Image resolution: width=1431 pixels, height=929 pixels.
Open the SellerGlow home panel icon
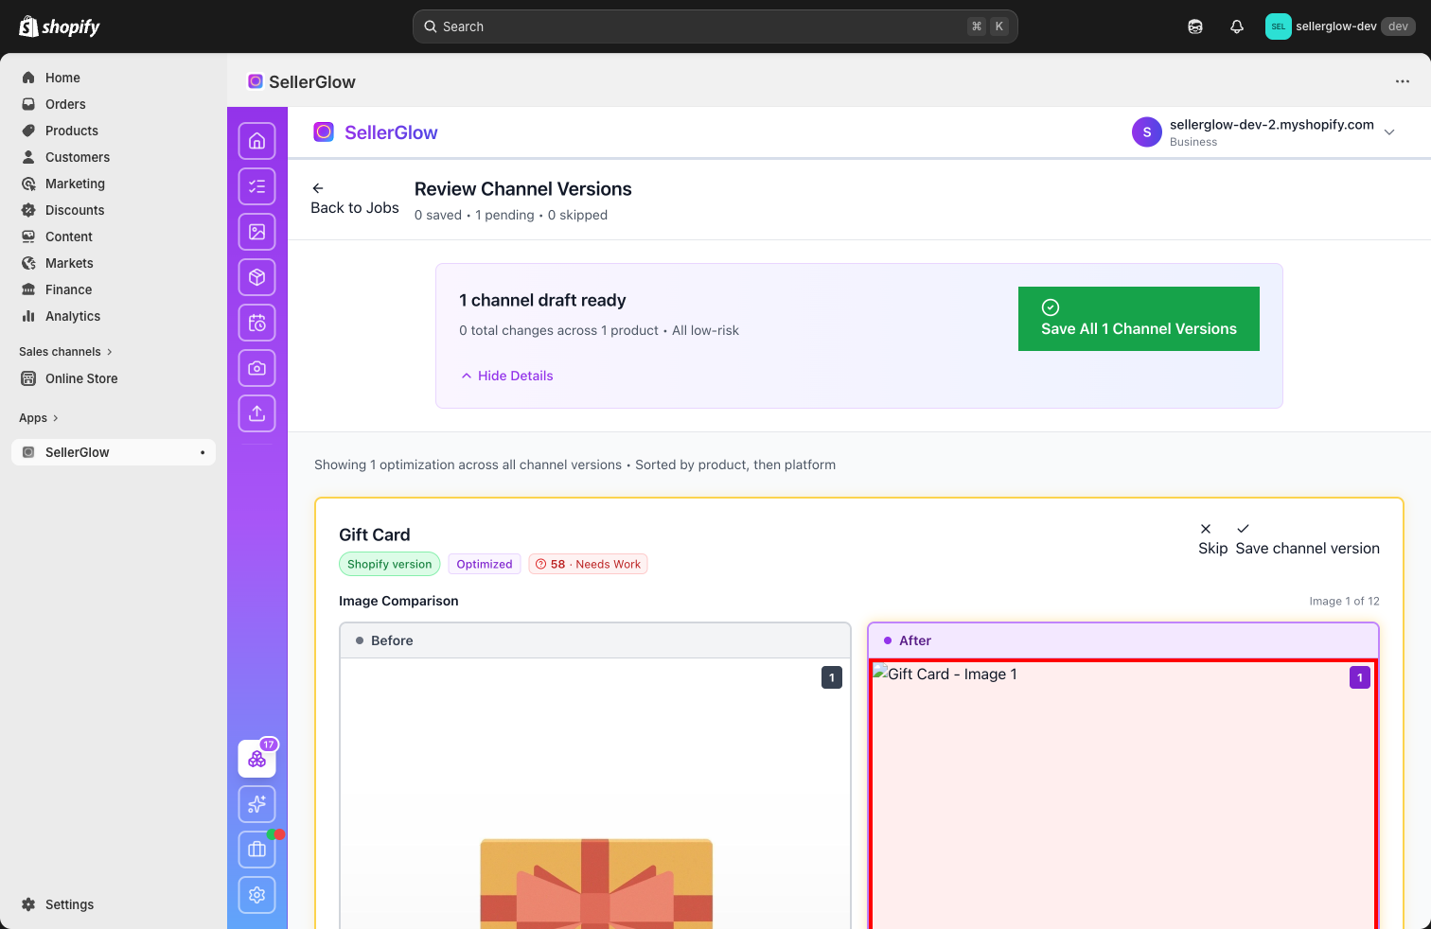[256, 140]
